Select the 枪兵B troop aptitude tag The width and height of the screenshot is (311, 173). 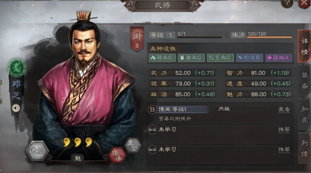point(249,58)
